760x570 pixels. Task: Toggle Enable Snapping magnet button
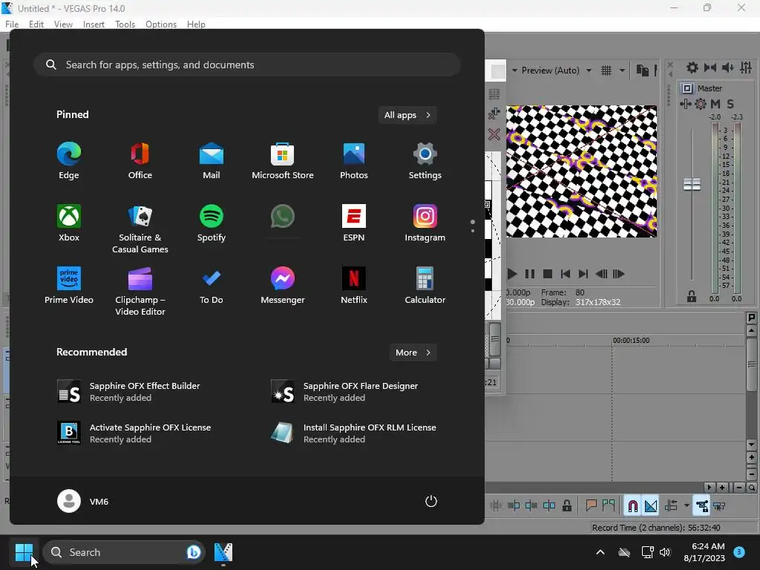coord(632,506)
